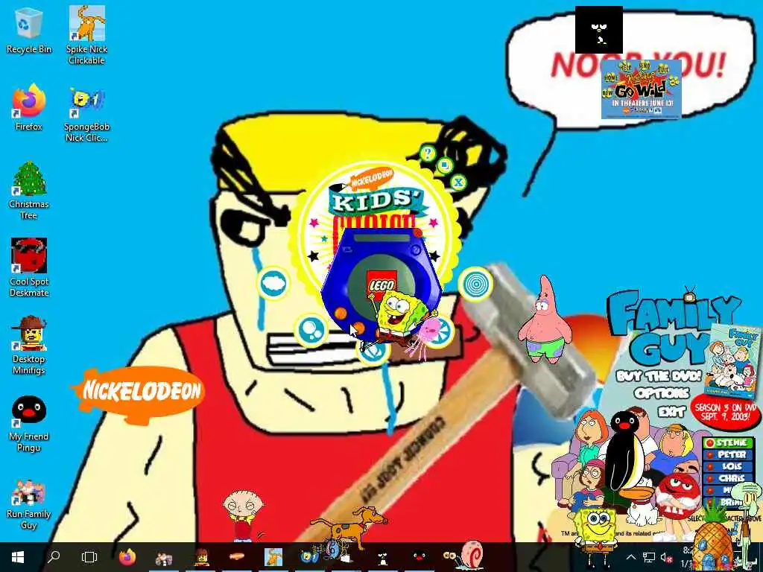Click the red M&M character

tap(677, 497)
